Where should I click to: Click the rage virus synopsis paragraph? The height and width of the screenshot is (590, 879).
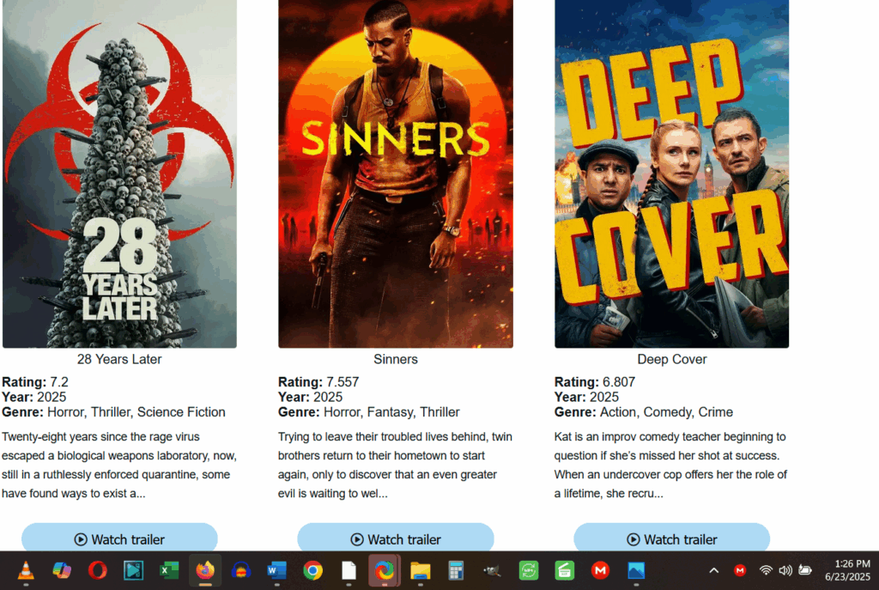point(119,465)
